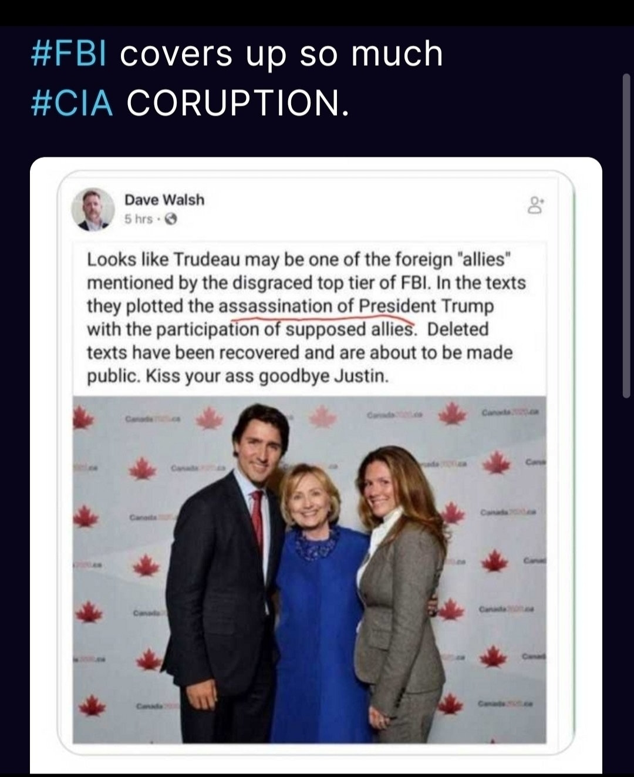
Task: Click the word "CORUPTION." in the tweet
Action: (x=238, y=103)
